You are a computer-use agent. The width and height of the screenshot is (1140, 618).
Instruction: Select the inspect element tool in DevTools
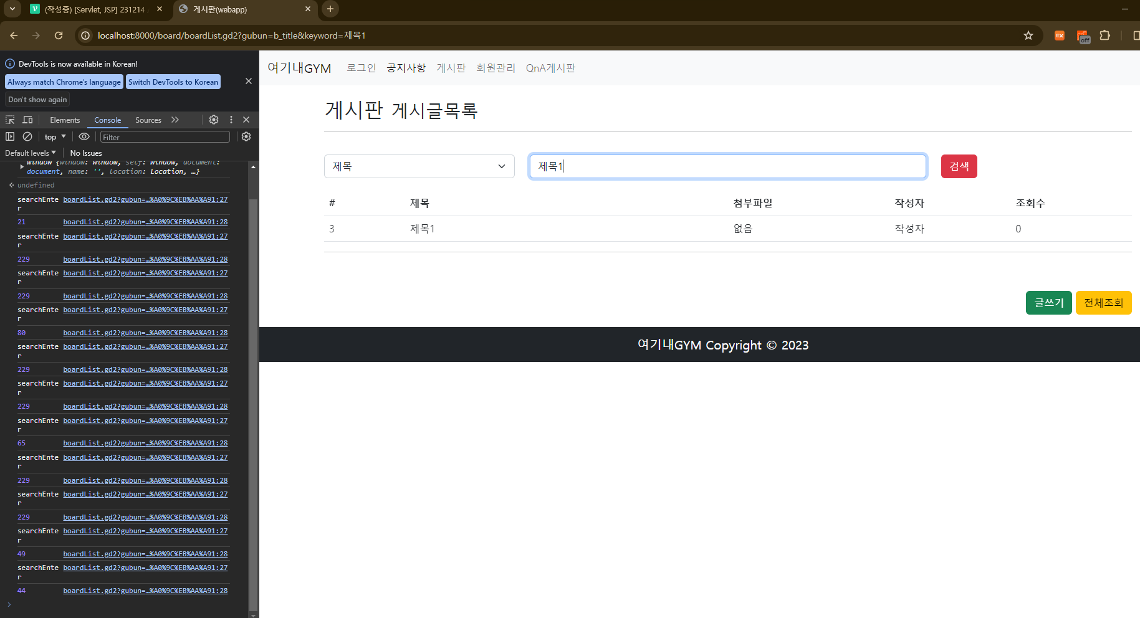(x=10, y=120)
